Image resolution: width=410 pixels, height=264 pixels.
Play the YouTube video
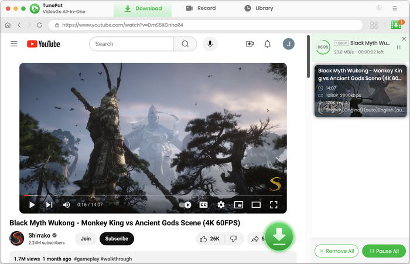tap(32, 205)
